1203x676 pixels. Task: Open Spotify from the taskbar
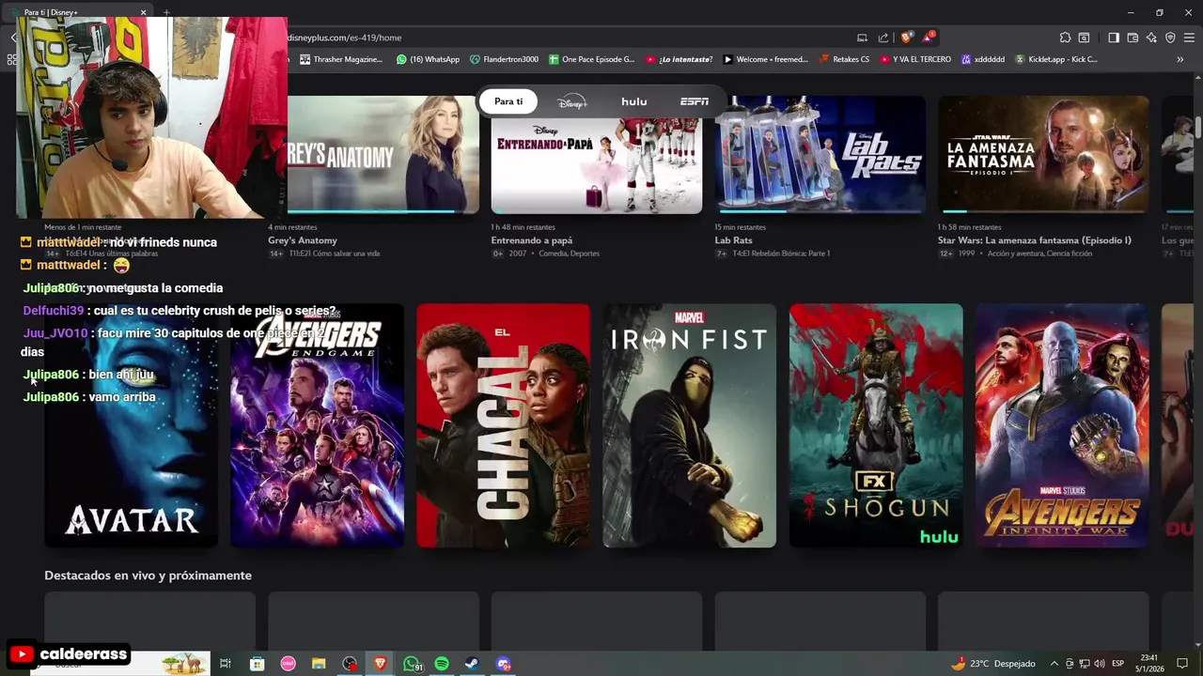(442, 664)
